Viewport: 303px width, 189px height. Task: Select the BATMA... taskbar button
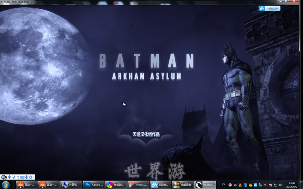tap(205, 185)
